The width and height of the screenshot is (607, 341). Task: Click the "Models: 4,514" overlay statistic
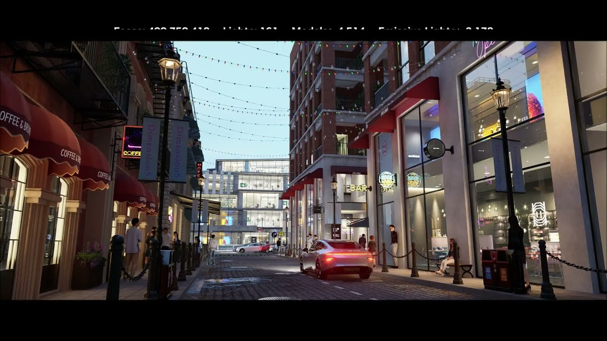pos(328,29)
